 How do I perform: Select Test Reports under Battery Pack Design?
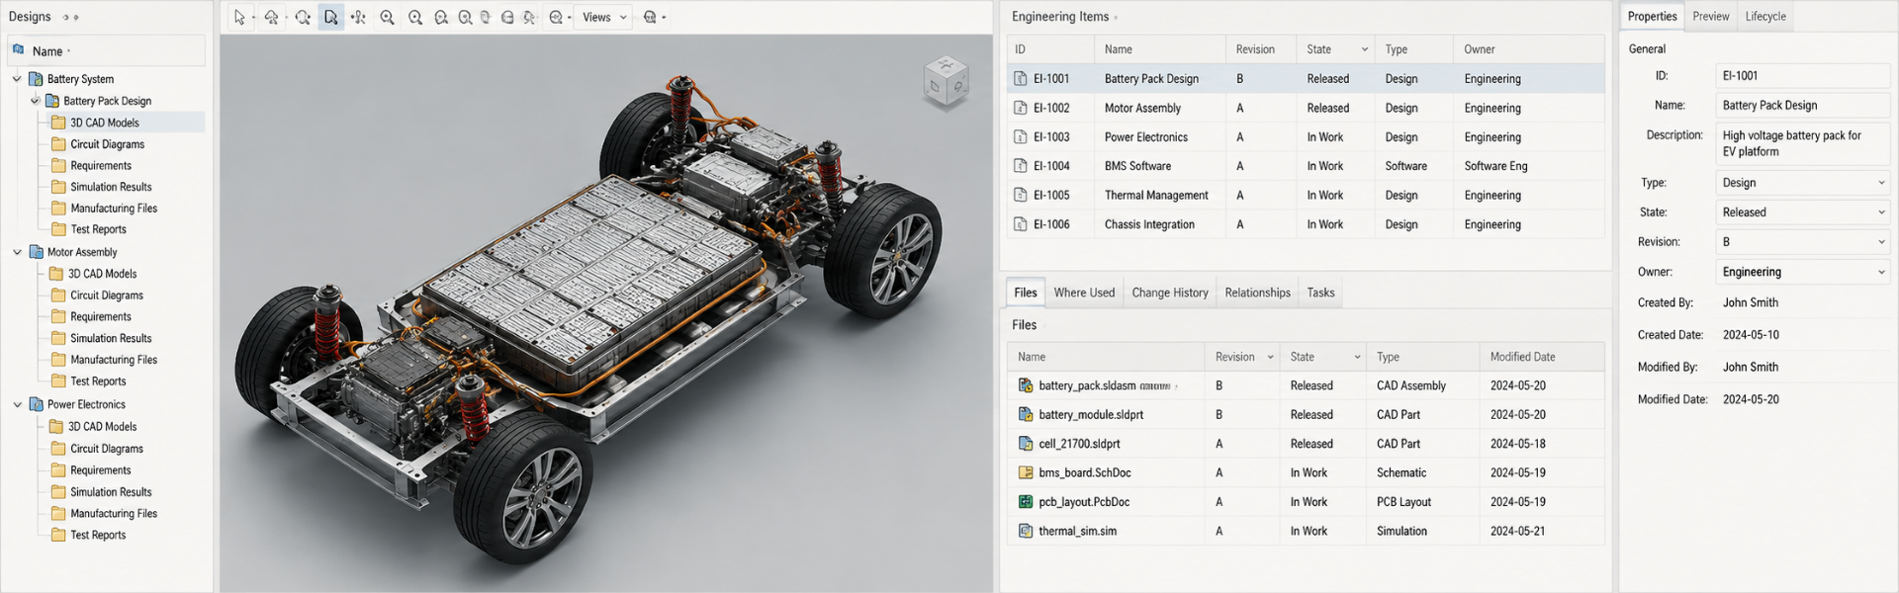[x=98, y=229]
